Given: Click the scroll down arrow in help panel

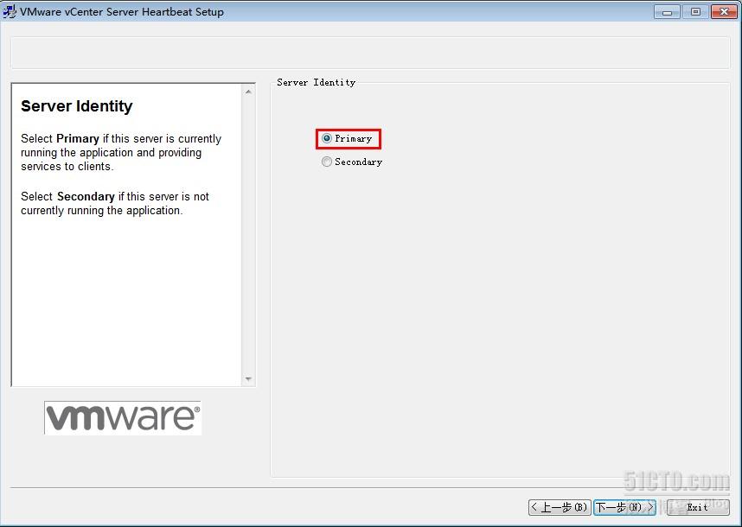Looking at the screenshot, I should [x=248, y=379].
